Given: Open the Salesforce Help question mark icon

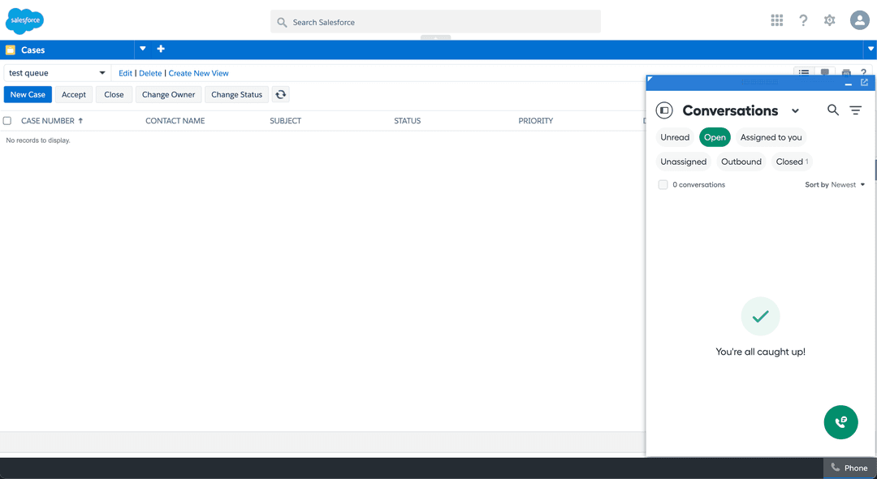Looking at the screenshot, I should tap(803, 20).
